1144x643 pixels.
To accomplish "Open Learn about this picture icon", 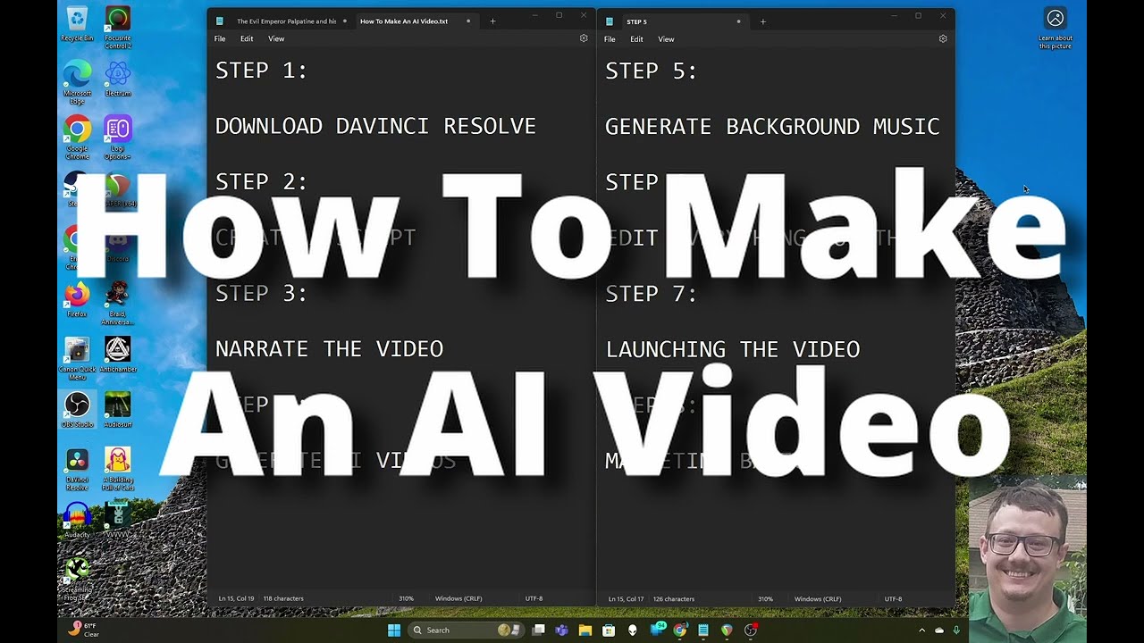I will [x=1056, y=29].
